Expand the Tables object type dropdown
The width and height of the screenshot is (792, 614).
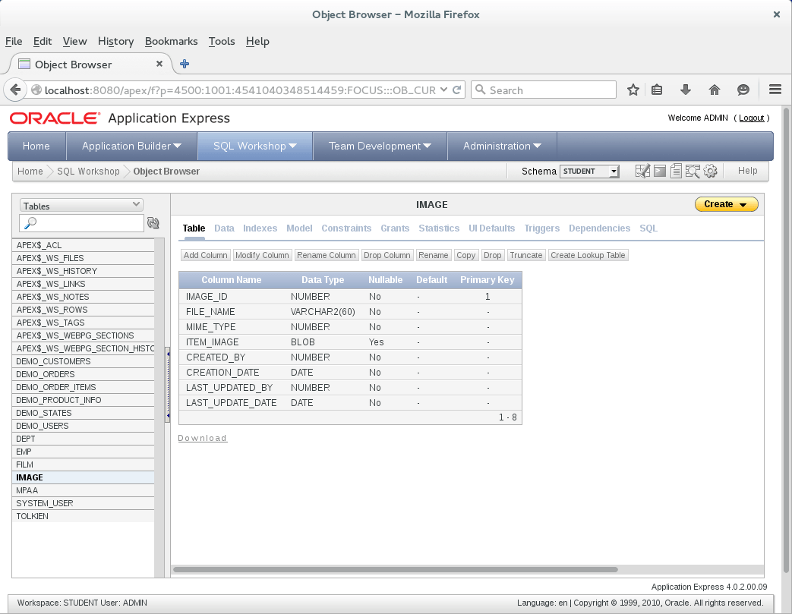[81, 205]
